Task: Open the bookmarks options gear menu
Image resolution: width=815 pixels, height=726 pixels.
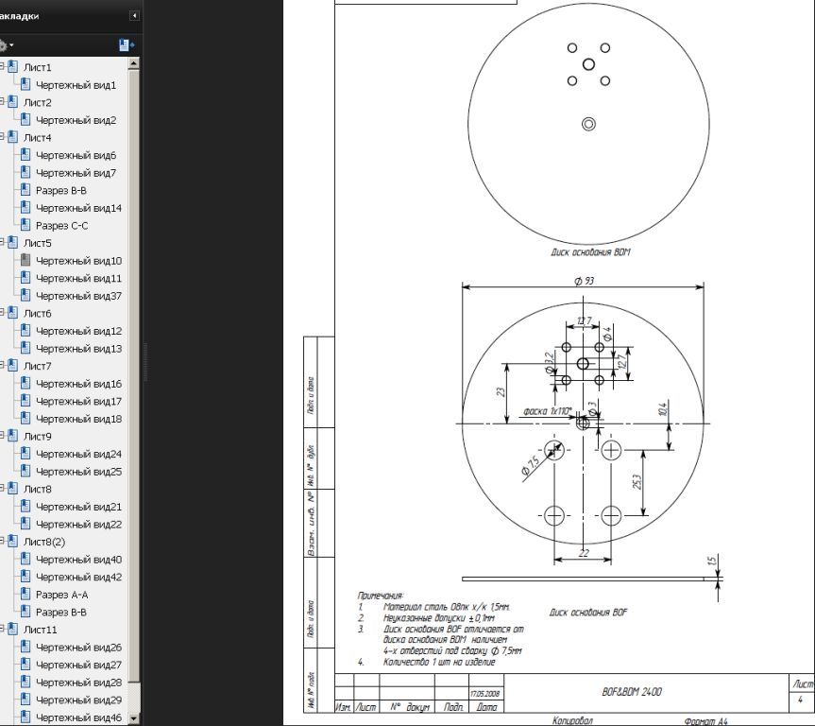Action: pyautogui.click(x=4, y=45)
